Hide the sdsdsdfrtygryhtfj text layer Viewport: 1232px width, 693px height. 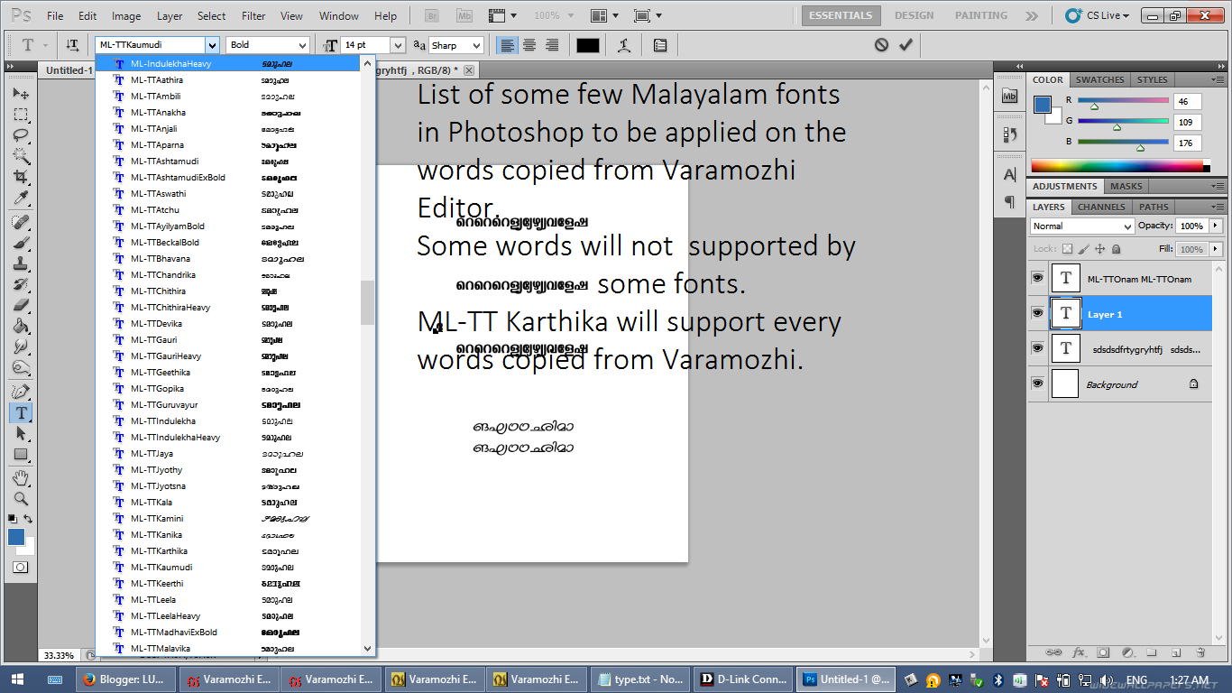[1037, 348]
